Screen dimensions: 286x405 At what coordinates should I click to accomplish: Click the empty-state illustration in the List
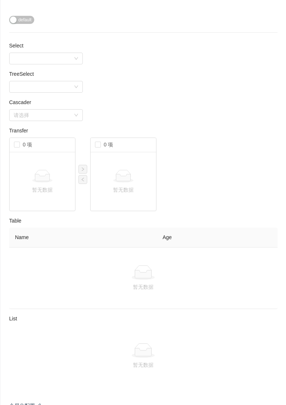(x=143, y=350)
